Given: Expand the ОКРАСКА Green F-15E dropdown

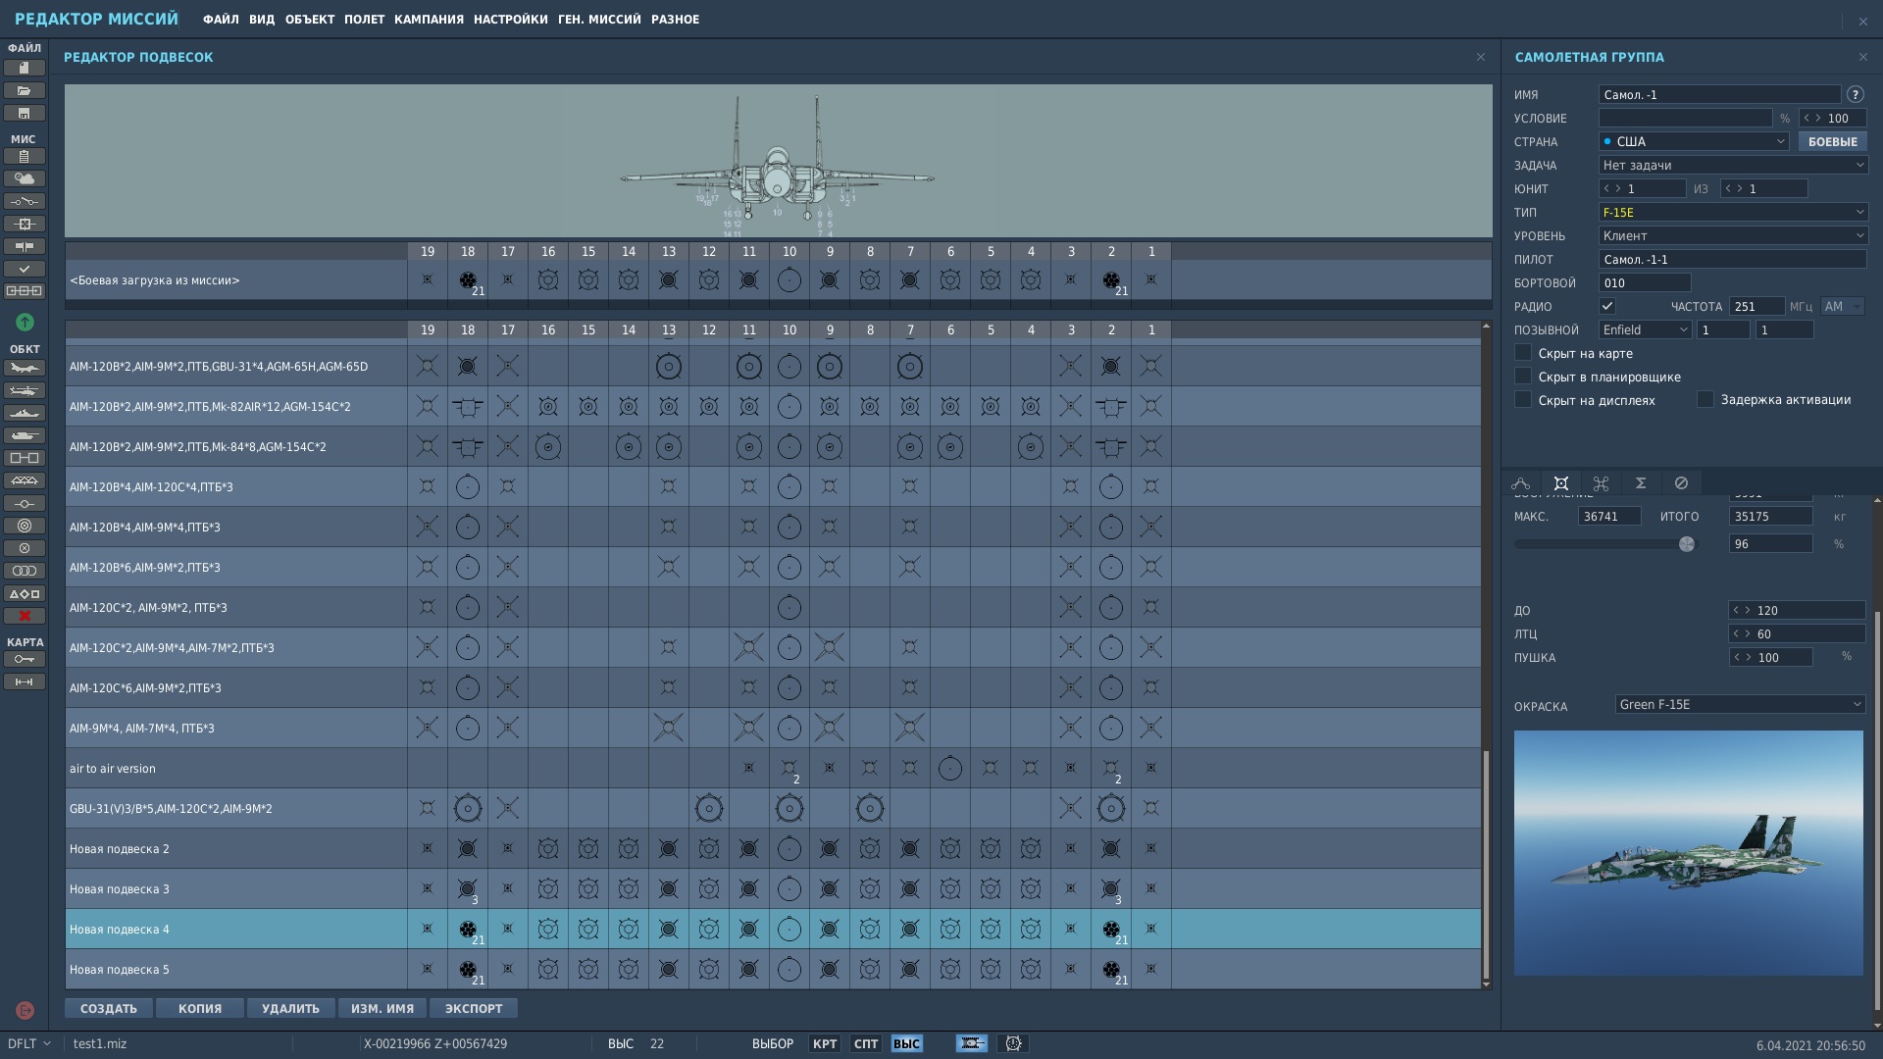Looking at the screenshot, I should click(x=1739, y=704).
